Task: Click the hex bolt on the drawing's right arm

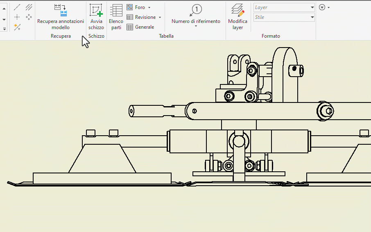Action: pos(328,111)
